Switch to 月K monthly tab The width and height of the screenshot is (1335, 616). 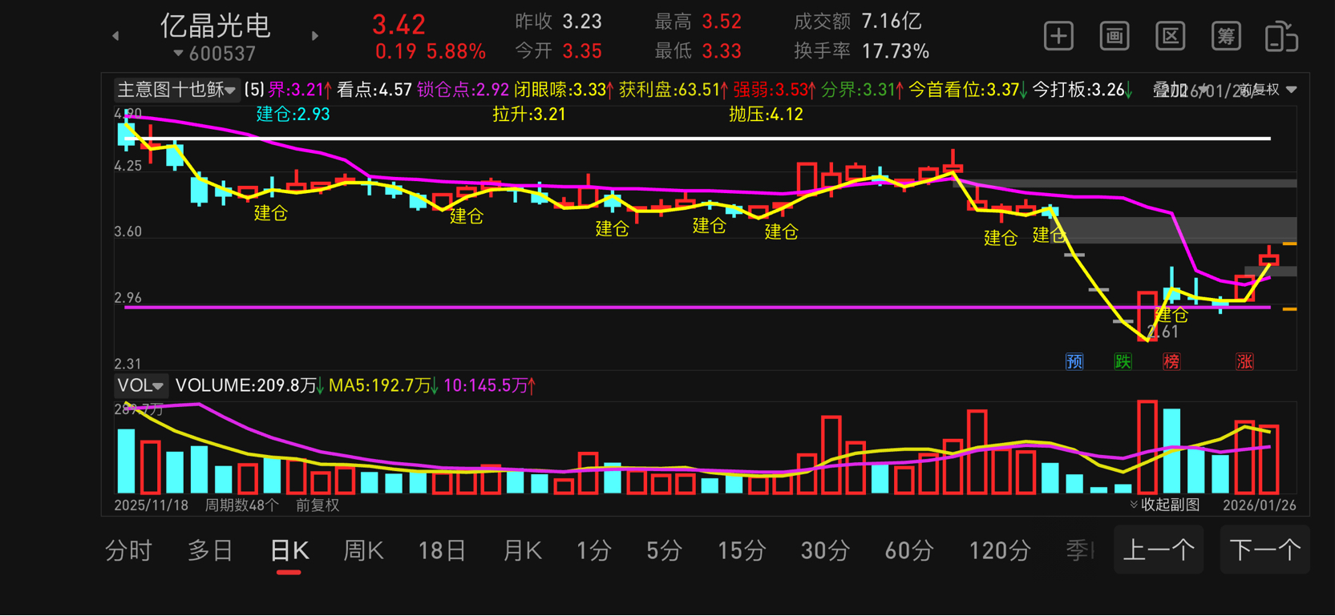tap(522, 550)
